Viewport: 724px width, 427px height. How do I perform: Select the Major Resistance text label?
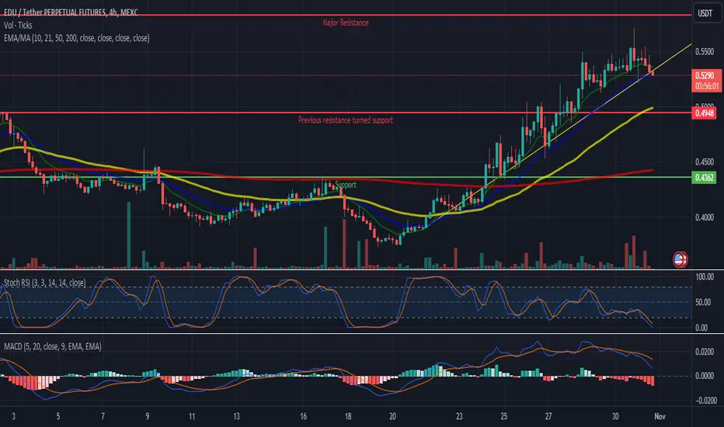click(346, 23)
